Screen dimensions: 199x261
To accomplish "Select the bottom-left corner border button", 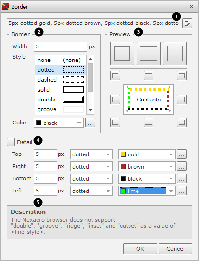I will pos(115,123).
